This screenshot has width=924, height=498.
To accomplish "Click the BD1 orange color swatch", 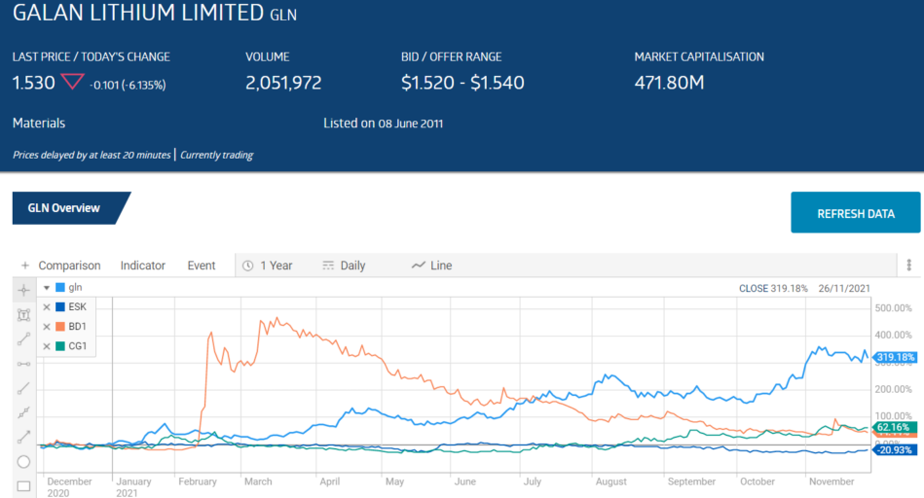I will click(60, 326).
